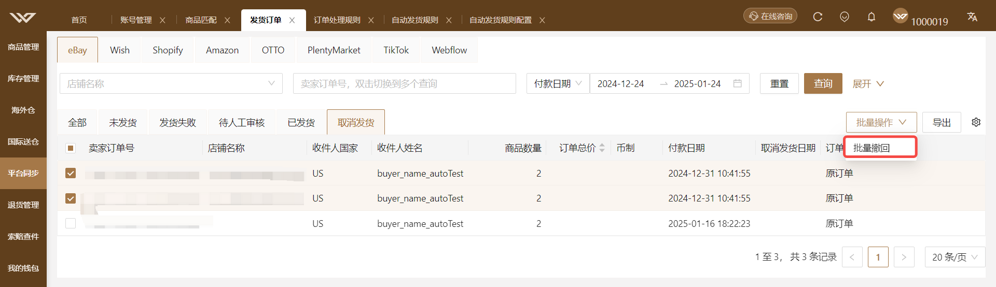Select the 取消发货 status tab
The width and height of the screenshot is (996, 287).
pos(356,122)
